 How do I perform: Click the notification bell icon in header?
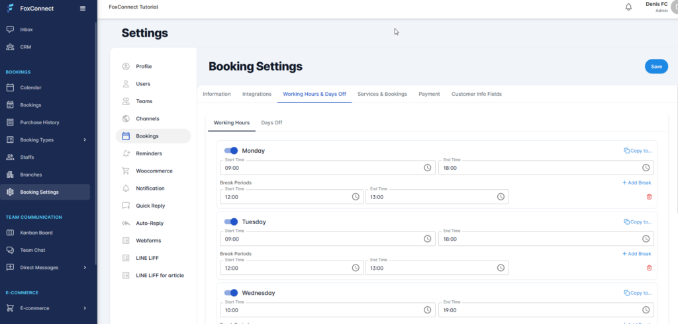[x=628, y=7]
